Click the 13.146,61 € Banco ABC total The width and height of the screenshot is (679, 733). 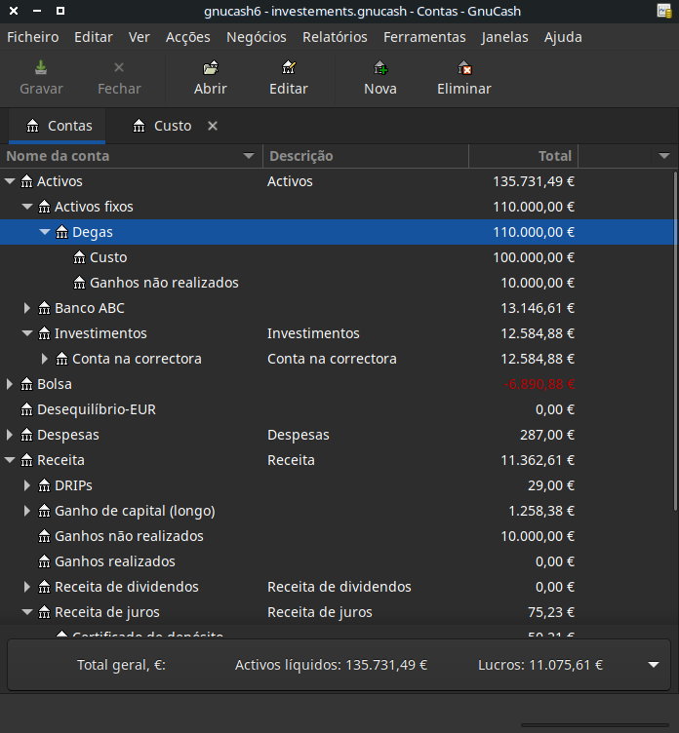(538, 308)
